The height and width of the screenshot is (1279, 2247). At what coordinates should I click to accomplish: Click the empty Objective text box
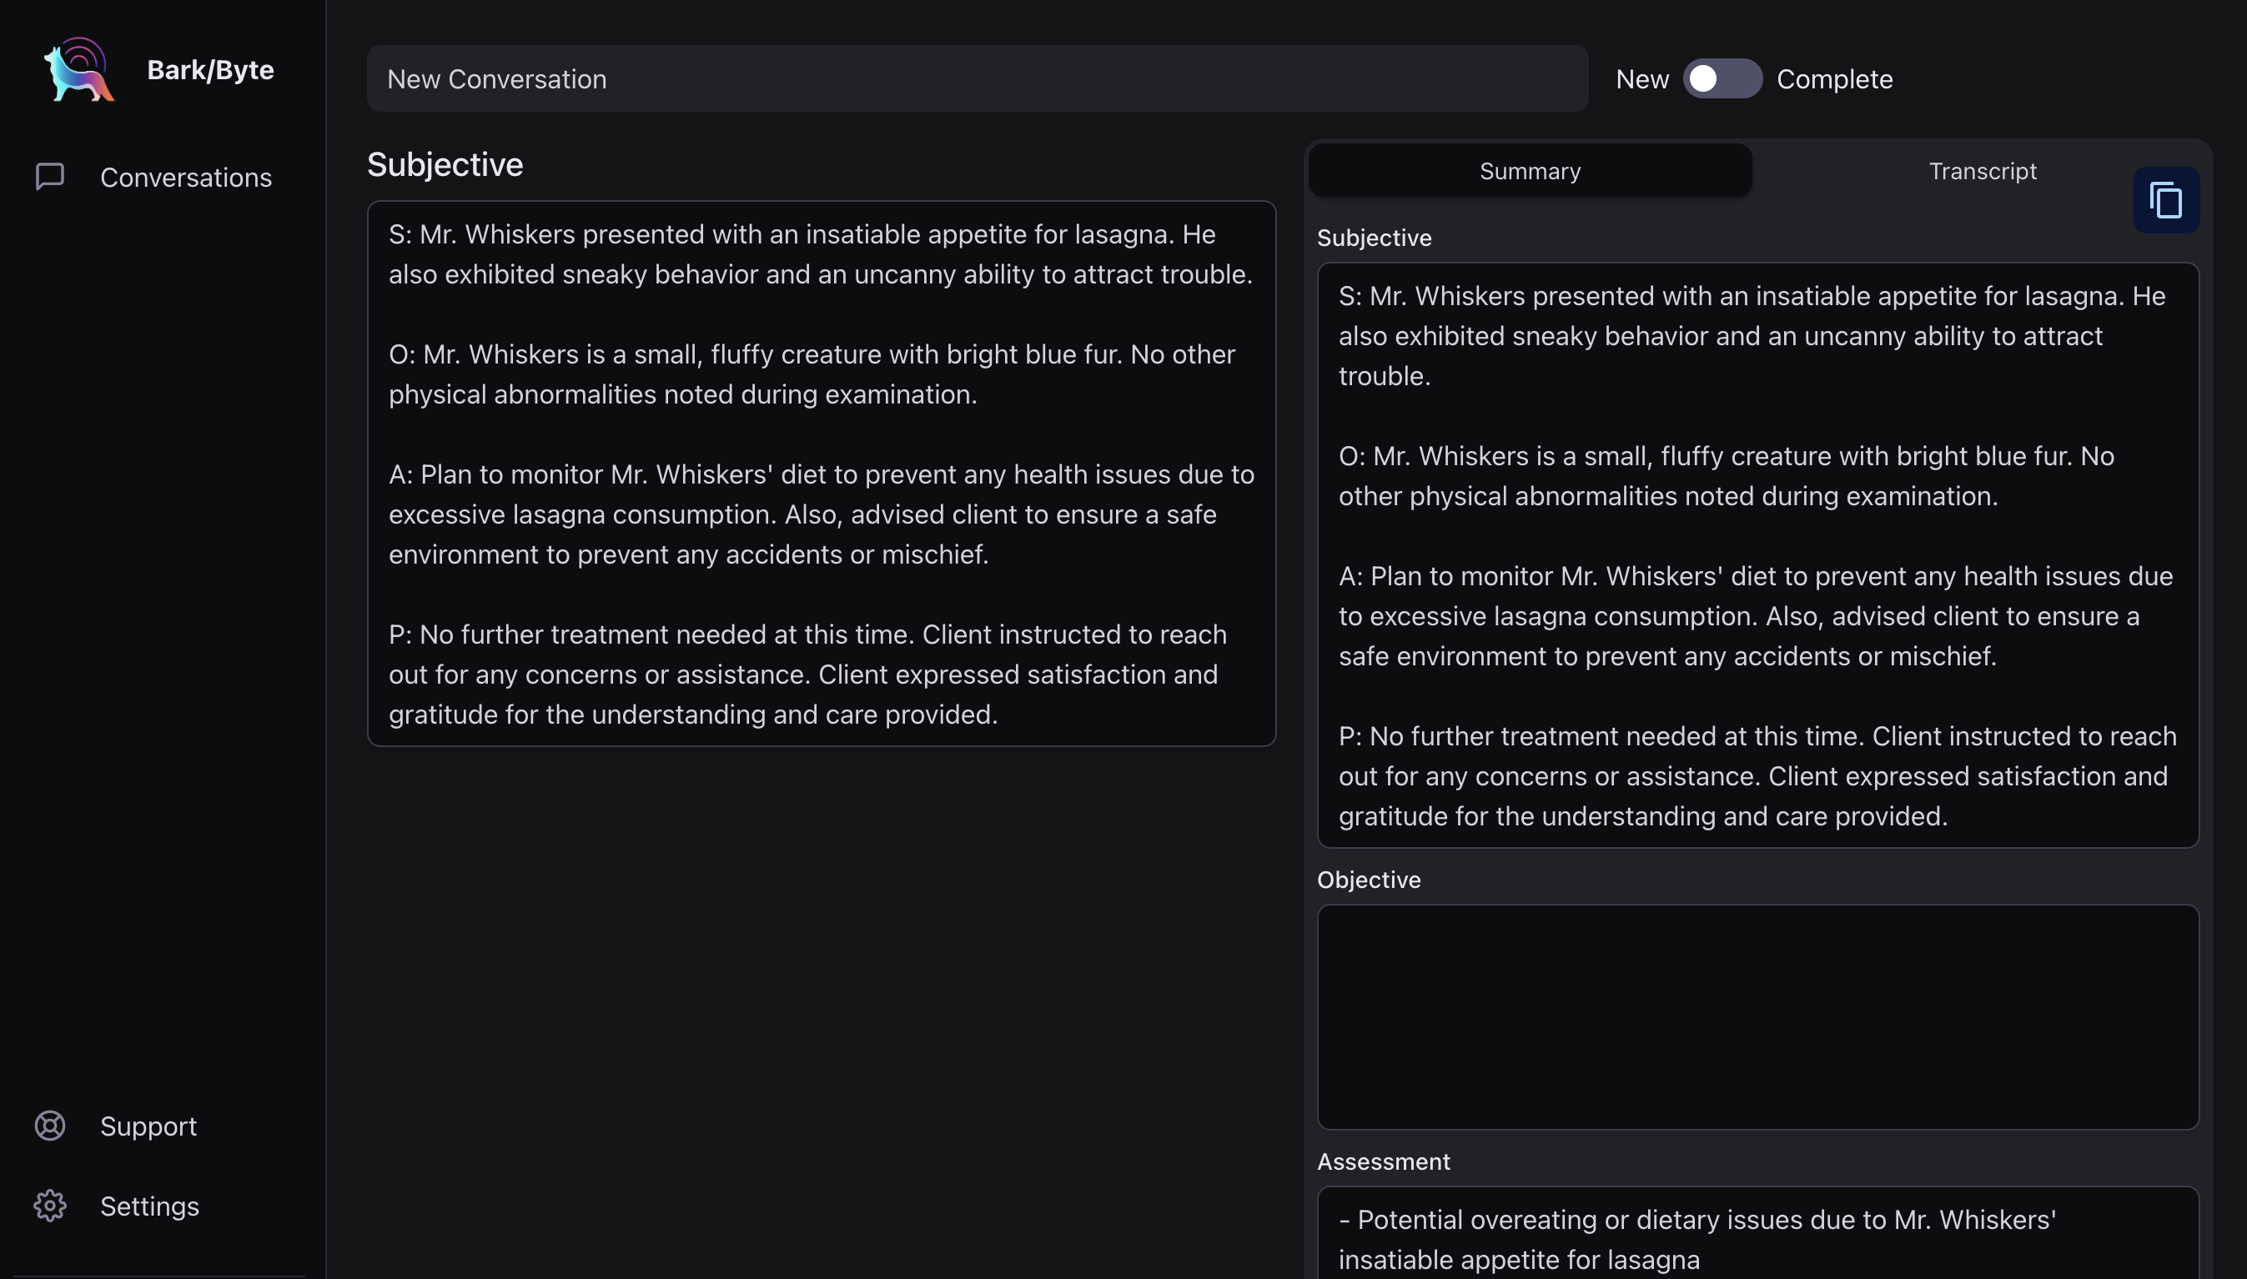[1757, 1017]
